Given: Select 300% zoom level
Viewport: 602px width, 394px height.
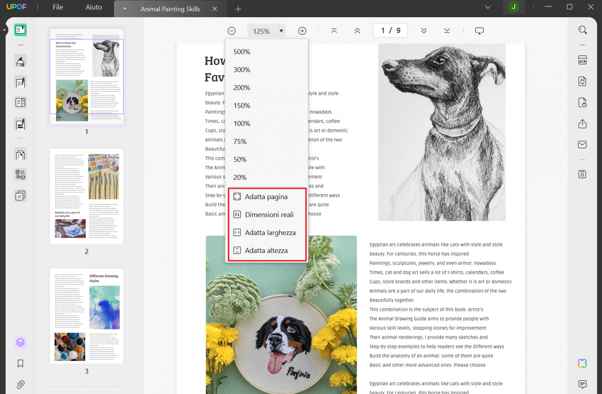Looking at the screenshot, I should point(267,70).
